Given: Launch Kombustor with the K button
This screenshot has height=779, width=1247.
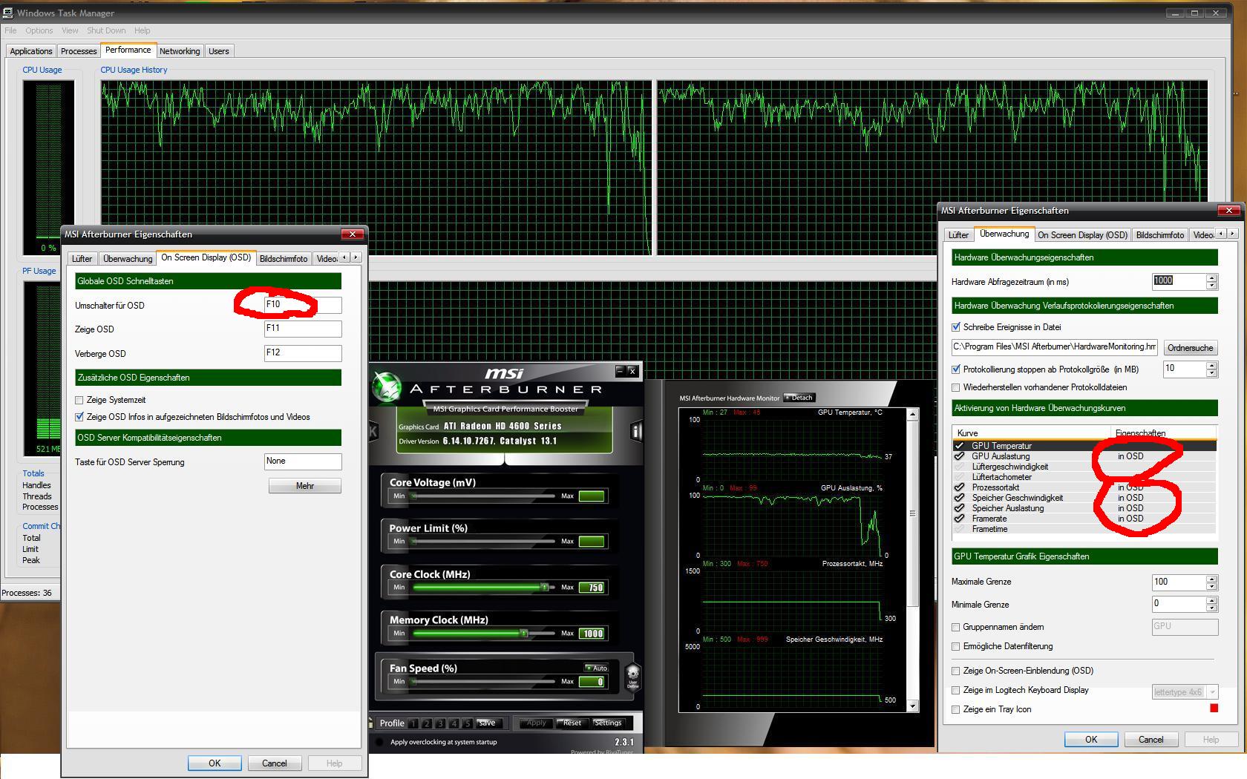Looking at the screenshot, I should tap(373, 430).
